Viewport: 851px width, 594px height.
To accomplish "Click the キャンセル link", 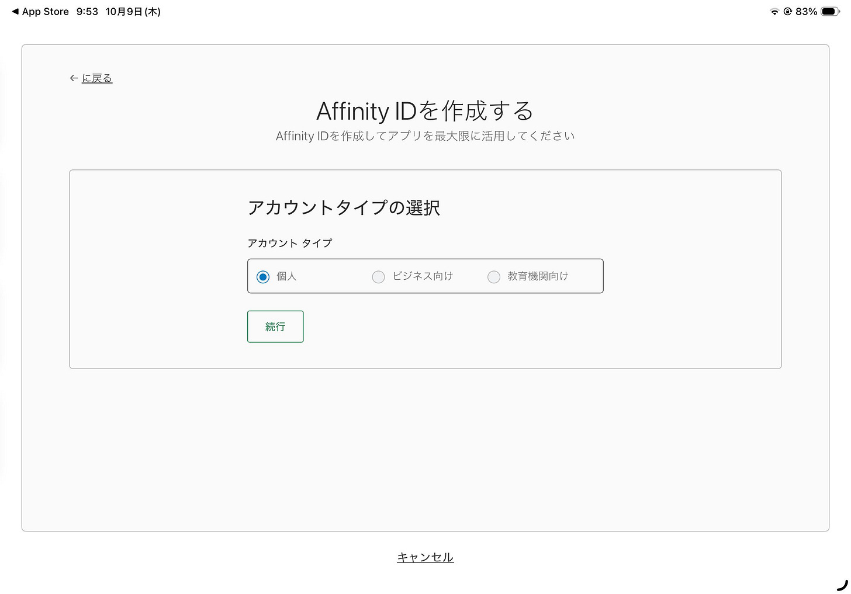I will pyautogui.click(x=425, y=557).
